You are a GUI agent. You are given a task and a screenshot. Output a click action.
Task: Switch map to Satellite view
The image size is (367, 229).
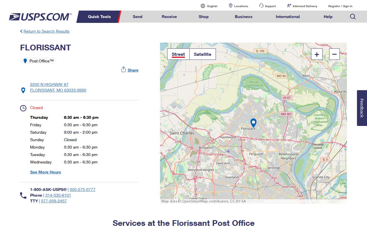202,54
